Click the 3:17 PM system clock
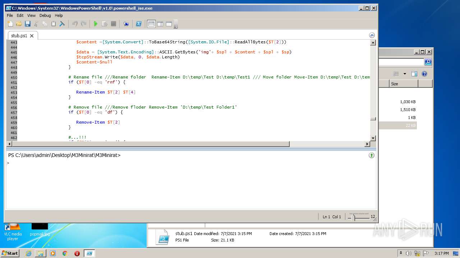This screenshot has height=258, width=460. click(442, 253)
